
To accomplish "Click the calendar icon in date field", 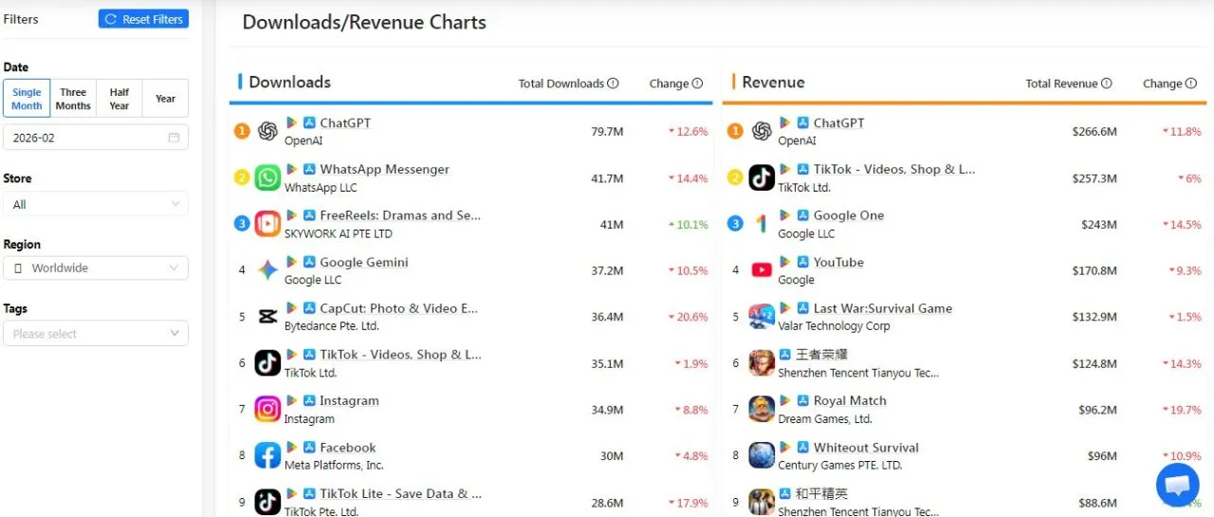I will click(x=174, y=138).
